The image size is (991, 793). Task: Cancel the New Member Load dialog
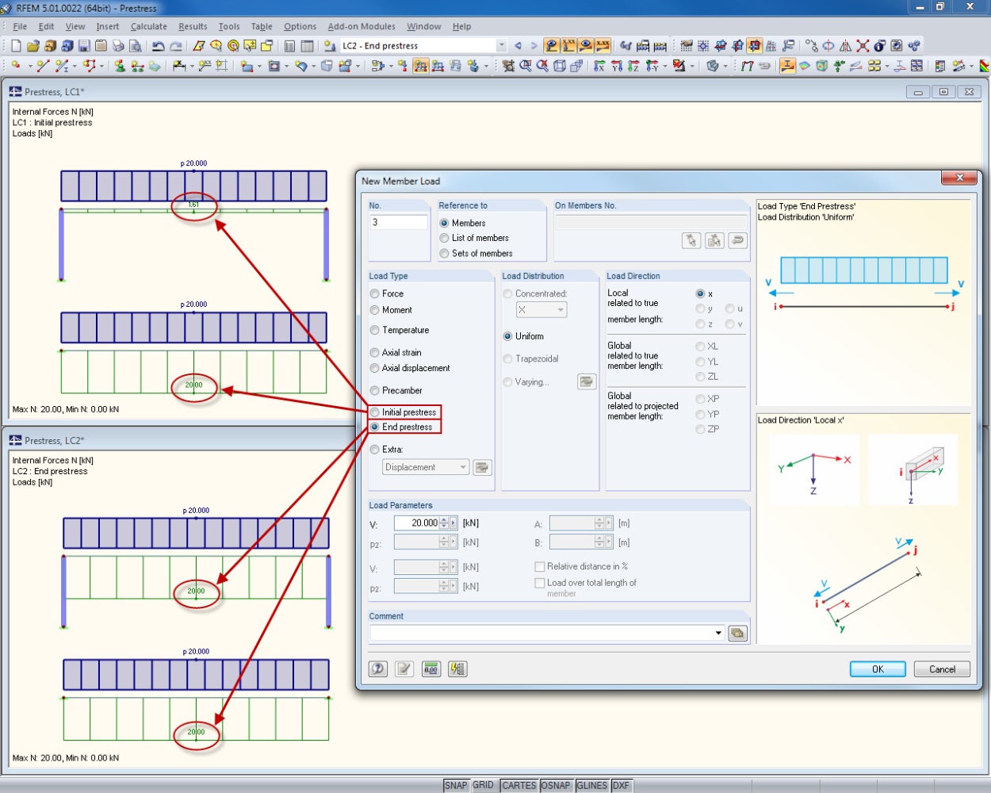[941, 668]
